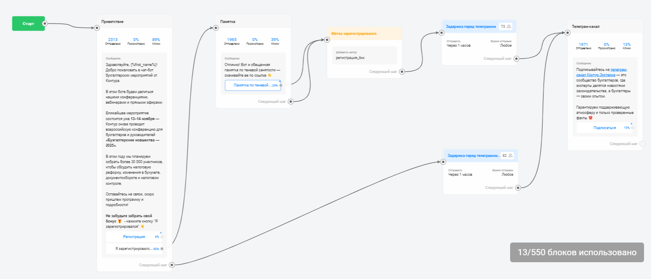Select the Телеграм-канал block header

pos(605,27)
